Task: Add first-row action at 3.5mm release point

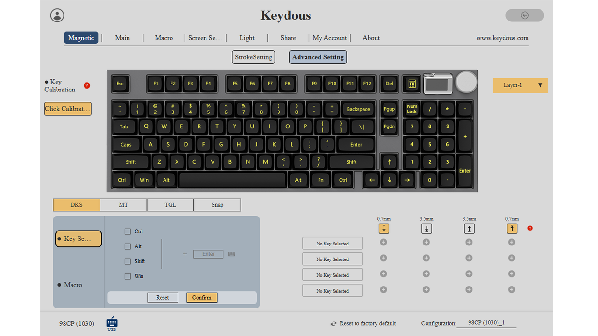Action: (x=469, y=242)
